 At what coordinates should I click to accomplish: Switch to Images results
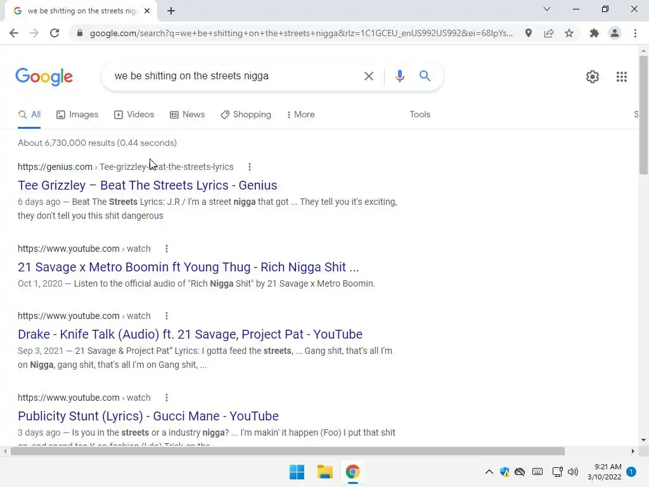(77, 115)
